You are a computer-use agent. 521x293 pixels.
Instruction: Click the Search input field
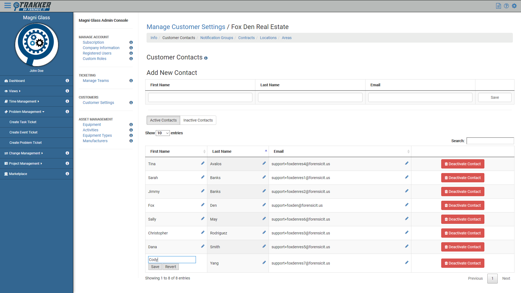point(490,141)
